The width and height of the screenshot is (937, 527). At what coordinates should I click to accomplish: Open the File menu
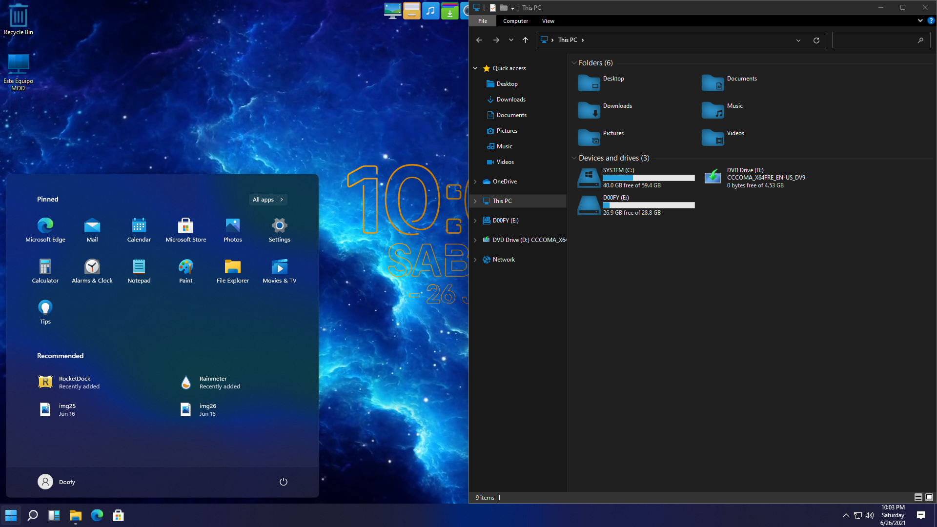pyautogui.click(x=483, y=21)
